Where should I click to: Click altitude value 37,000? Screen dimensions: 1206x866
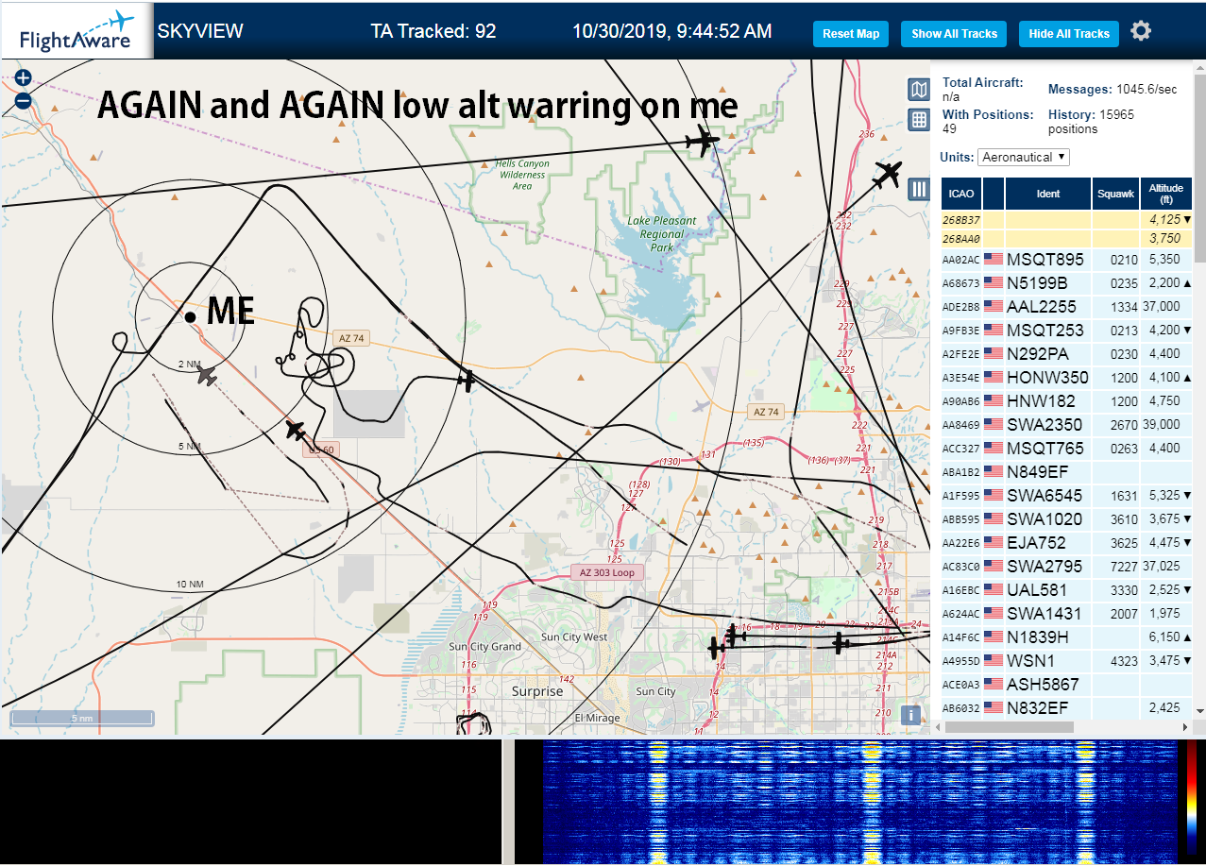point(1160,307)
